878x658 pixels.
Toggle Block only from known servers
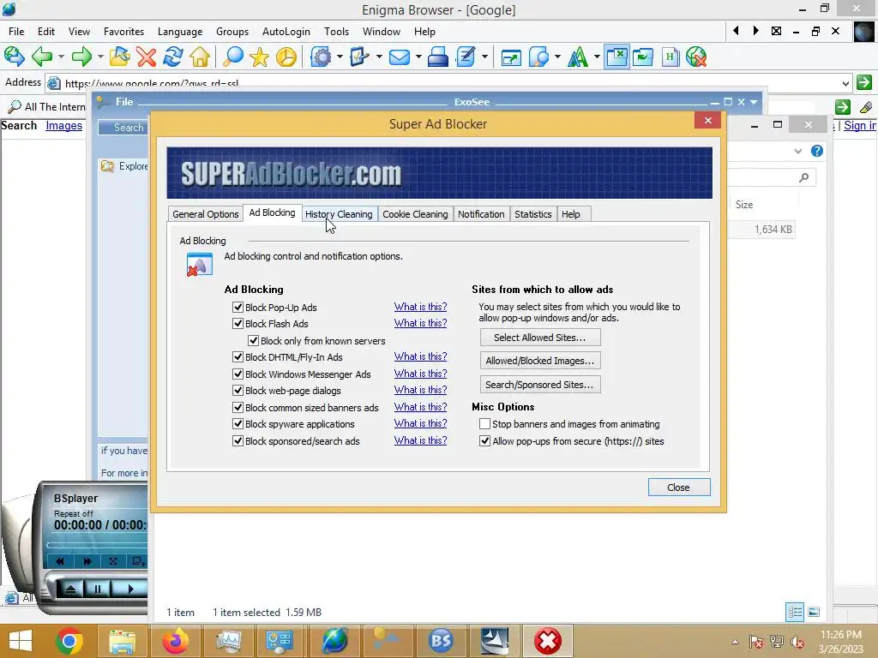(x=253, y=340)
